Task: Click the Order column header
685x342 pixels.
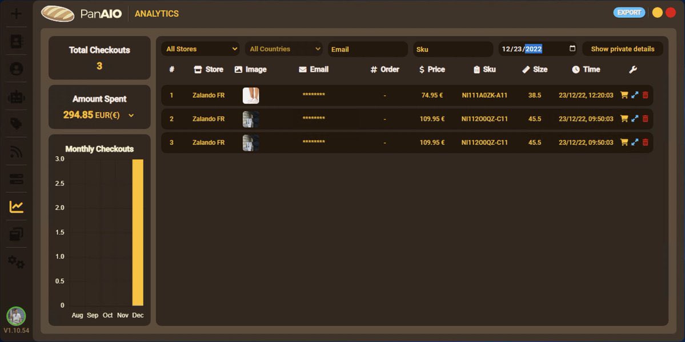Action: pos(384,70)
